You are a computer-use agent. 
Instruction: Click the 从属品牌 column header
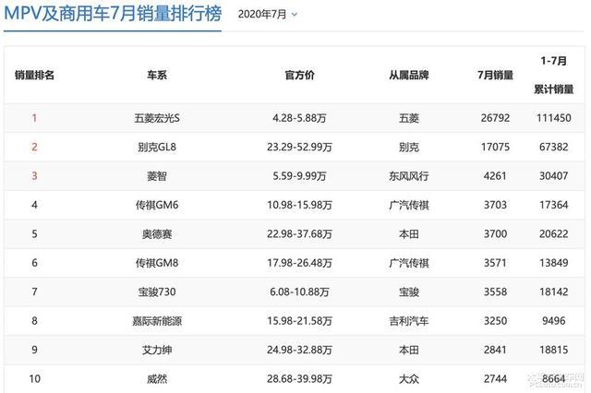pyautogui.click(x=409, y=75)
